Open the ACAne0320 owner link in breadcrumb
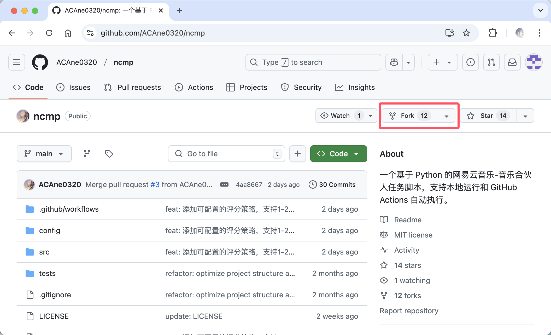551x335 pixels. pyautogui.click(x=77, y=62)
